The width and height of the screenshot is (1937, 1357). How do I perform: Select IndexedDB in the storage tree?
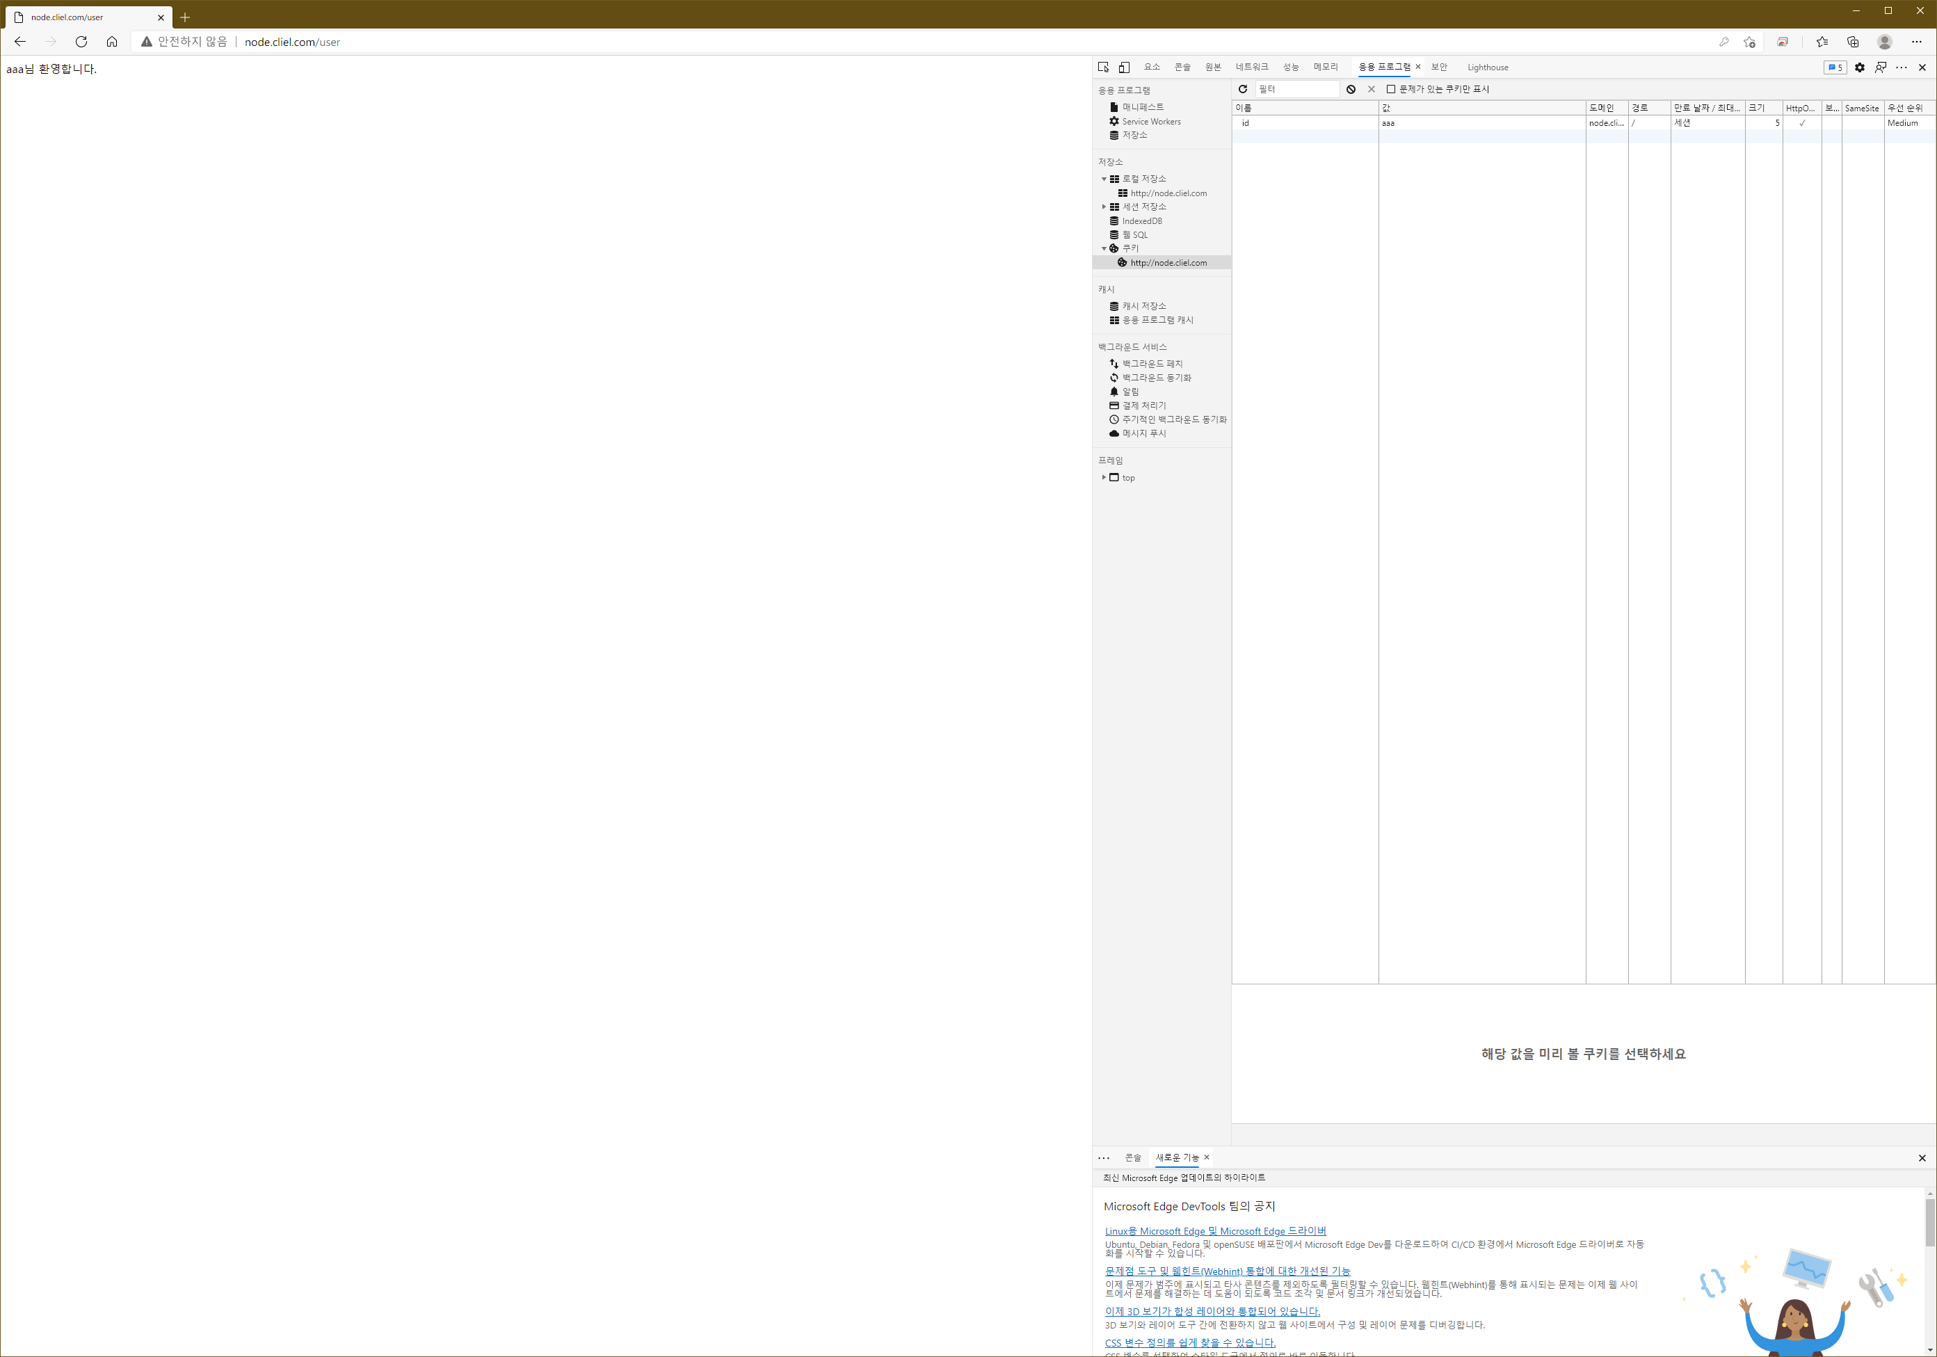1141,221
